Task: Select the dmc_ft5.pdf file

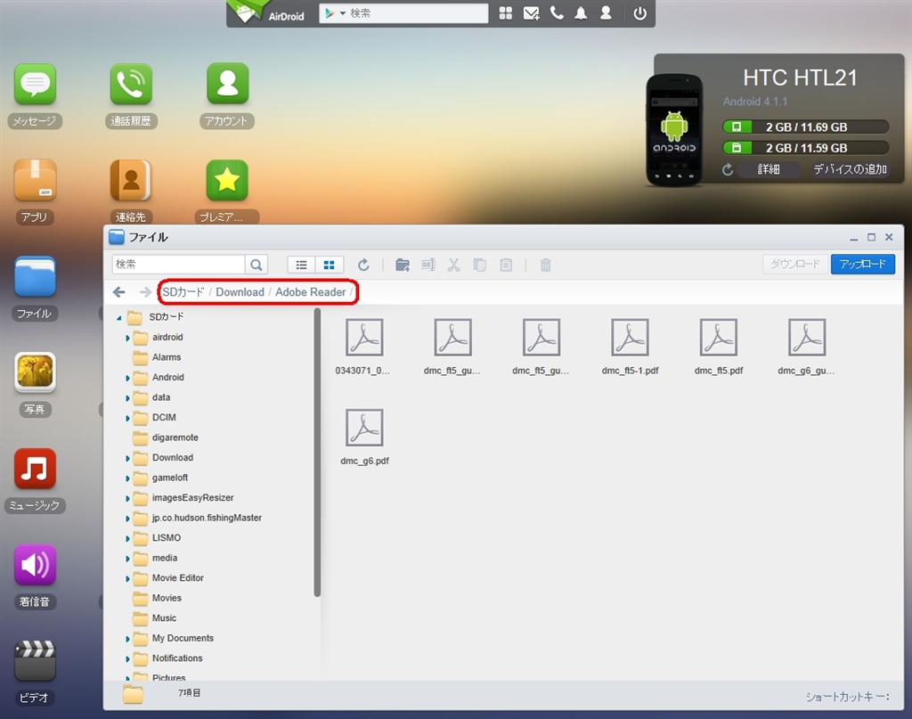Action: 719,347
